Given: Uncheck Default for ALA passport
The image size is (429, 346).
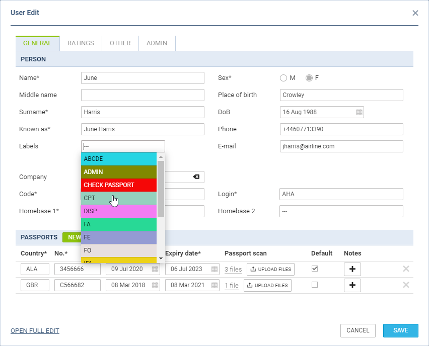Looking at the screenshot, I should [315, 269].
